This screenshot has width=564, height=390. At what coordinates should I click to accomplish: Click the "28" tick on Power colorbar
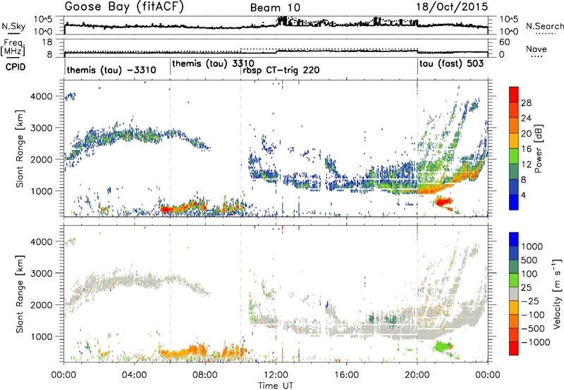coord(526,103)
